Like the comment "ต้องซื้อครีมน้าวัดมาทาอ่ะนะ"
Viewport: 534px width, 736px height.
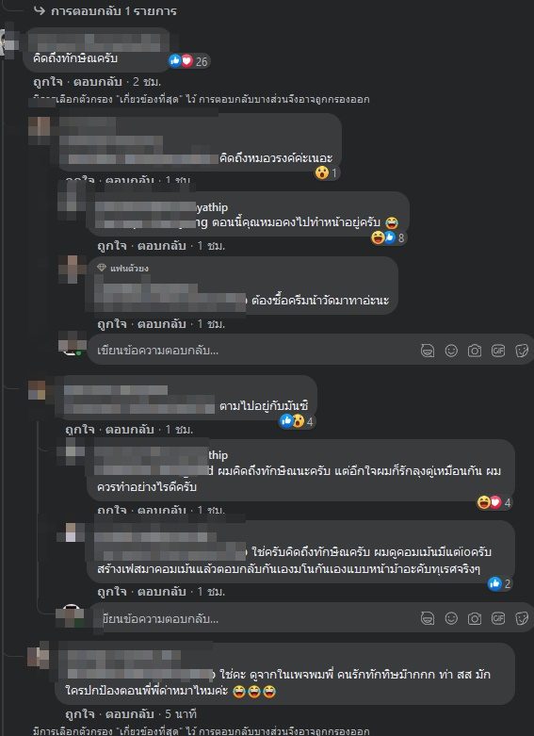[112, 324]
